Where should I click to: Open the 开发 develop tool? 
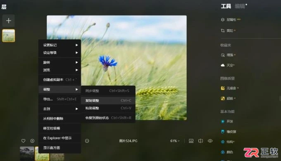pyautogui.click(x=227, y=121)
